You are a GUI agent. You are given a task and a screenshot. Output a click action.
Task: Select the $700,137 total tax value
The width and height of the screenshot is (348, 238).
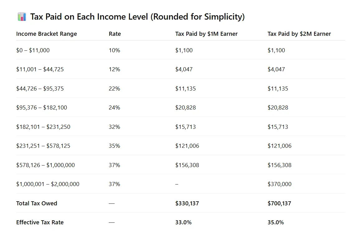pyautogui.click(x=279, y=203)
